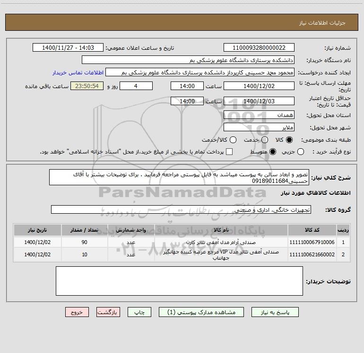
Task: Click product code 1111100067910006
Action: coord(312,242)
